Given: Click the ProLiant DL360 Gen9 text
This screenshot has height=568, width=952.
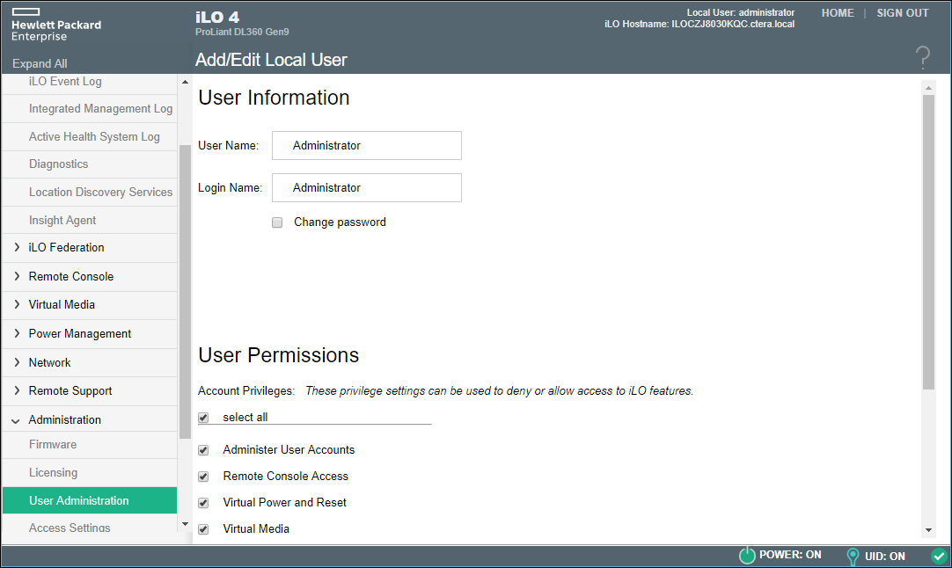Looking at the screenshot, I should 242,32.
